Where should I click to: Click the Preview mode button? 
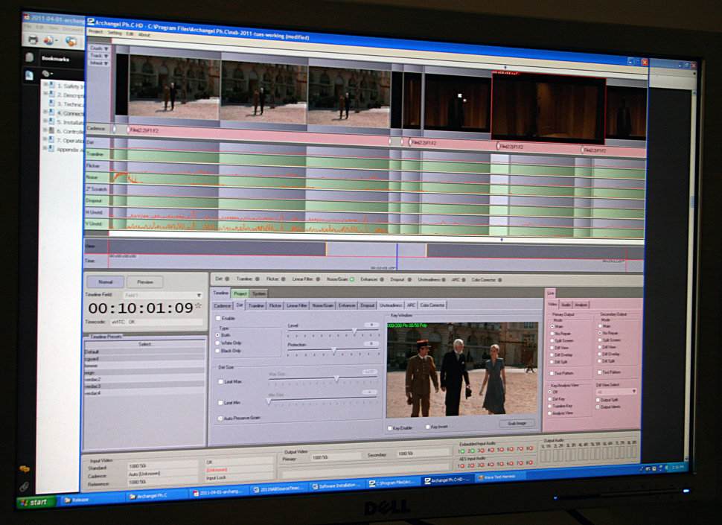[x=144, y=282]
